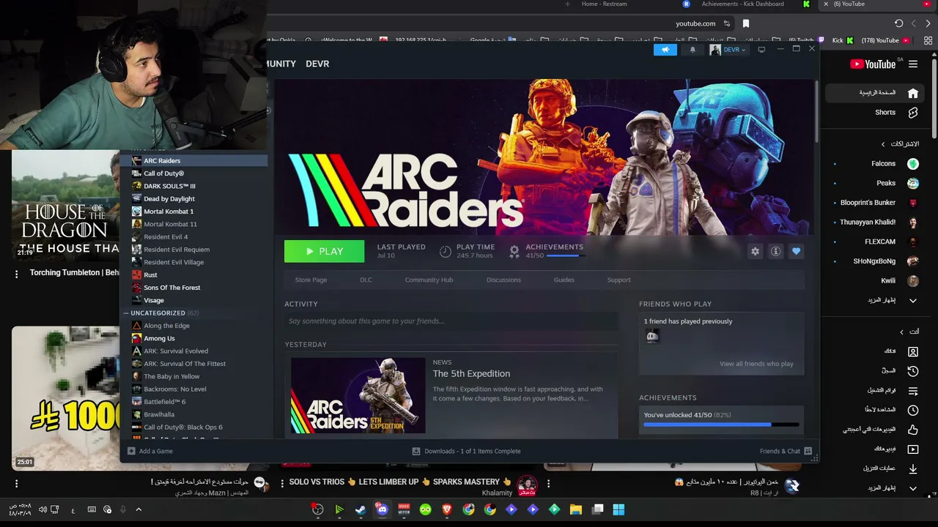This screenshot has width=938, height=527.
Task: Open 5th Expedition news thumbnail
Action: click(x=358, y=395)
